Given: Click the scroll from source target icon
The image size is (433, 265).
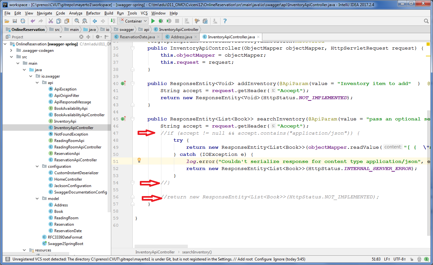Looking at the screenshot, I should (81, 37).
